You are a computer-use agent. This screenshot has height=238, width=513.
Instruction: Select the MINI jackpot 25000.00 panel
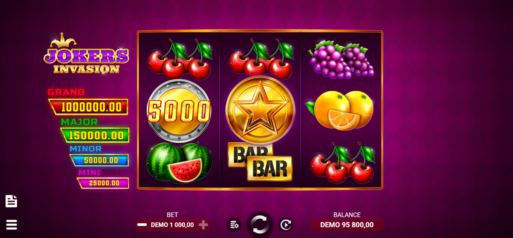pos(103,183)
